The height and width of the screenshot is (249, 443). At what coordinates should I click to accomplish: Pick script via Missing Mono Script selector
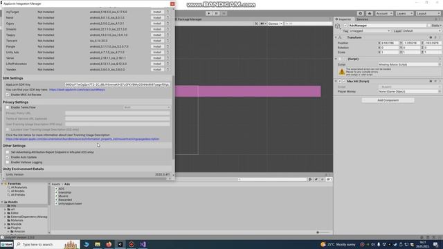click(440, 64)
